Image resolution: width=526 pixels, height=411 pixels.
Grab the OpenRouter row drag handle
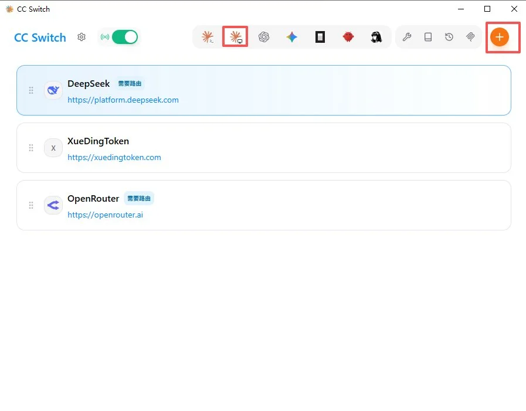(x=31, y=205)
